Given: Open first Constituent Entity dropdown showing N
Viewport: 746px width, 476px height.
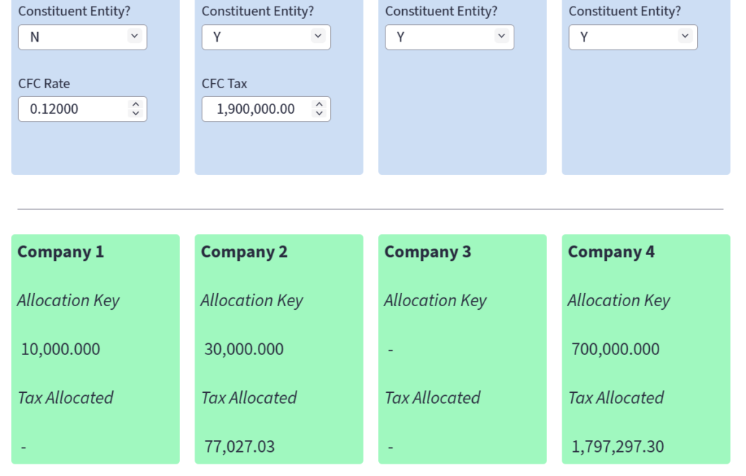Looking at the screenshot, I should click(82, 37).
